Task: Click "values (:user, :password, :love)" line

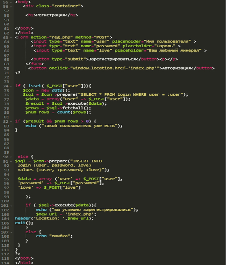Action: click(x=63, y=170)
